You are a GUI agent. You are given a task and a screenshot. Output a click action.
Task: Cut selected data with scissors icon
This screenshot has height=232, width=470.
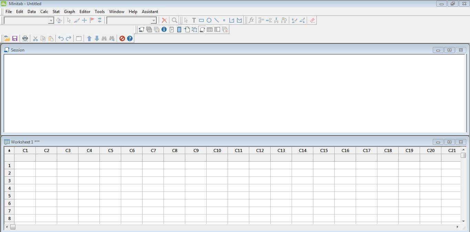35,38
